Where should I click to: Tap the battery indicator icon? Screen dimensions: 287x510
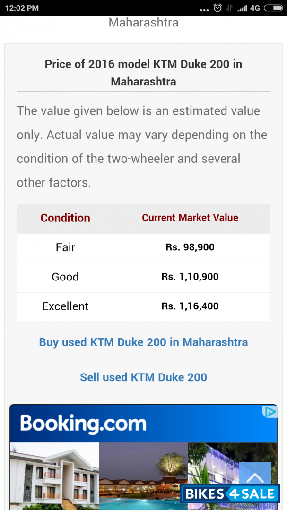pyautogui.click(x=273, y=8)
